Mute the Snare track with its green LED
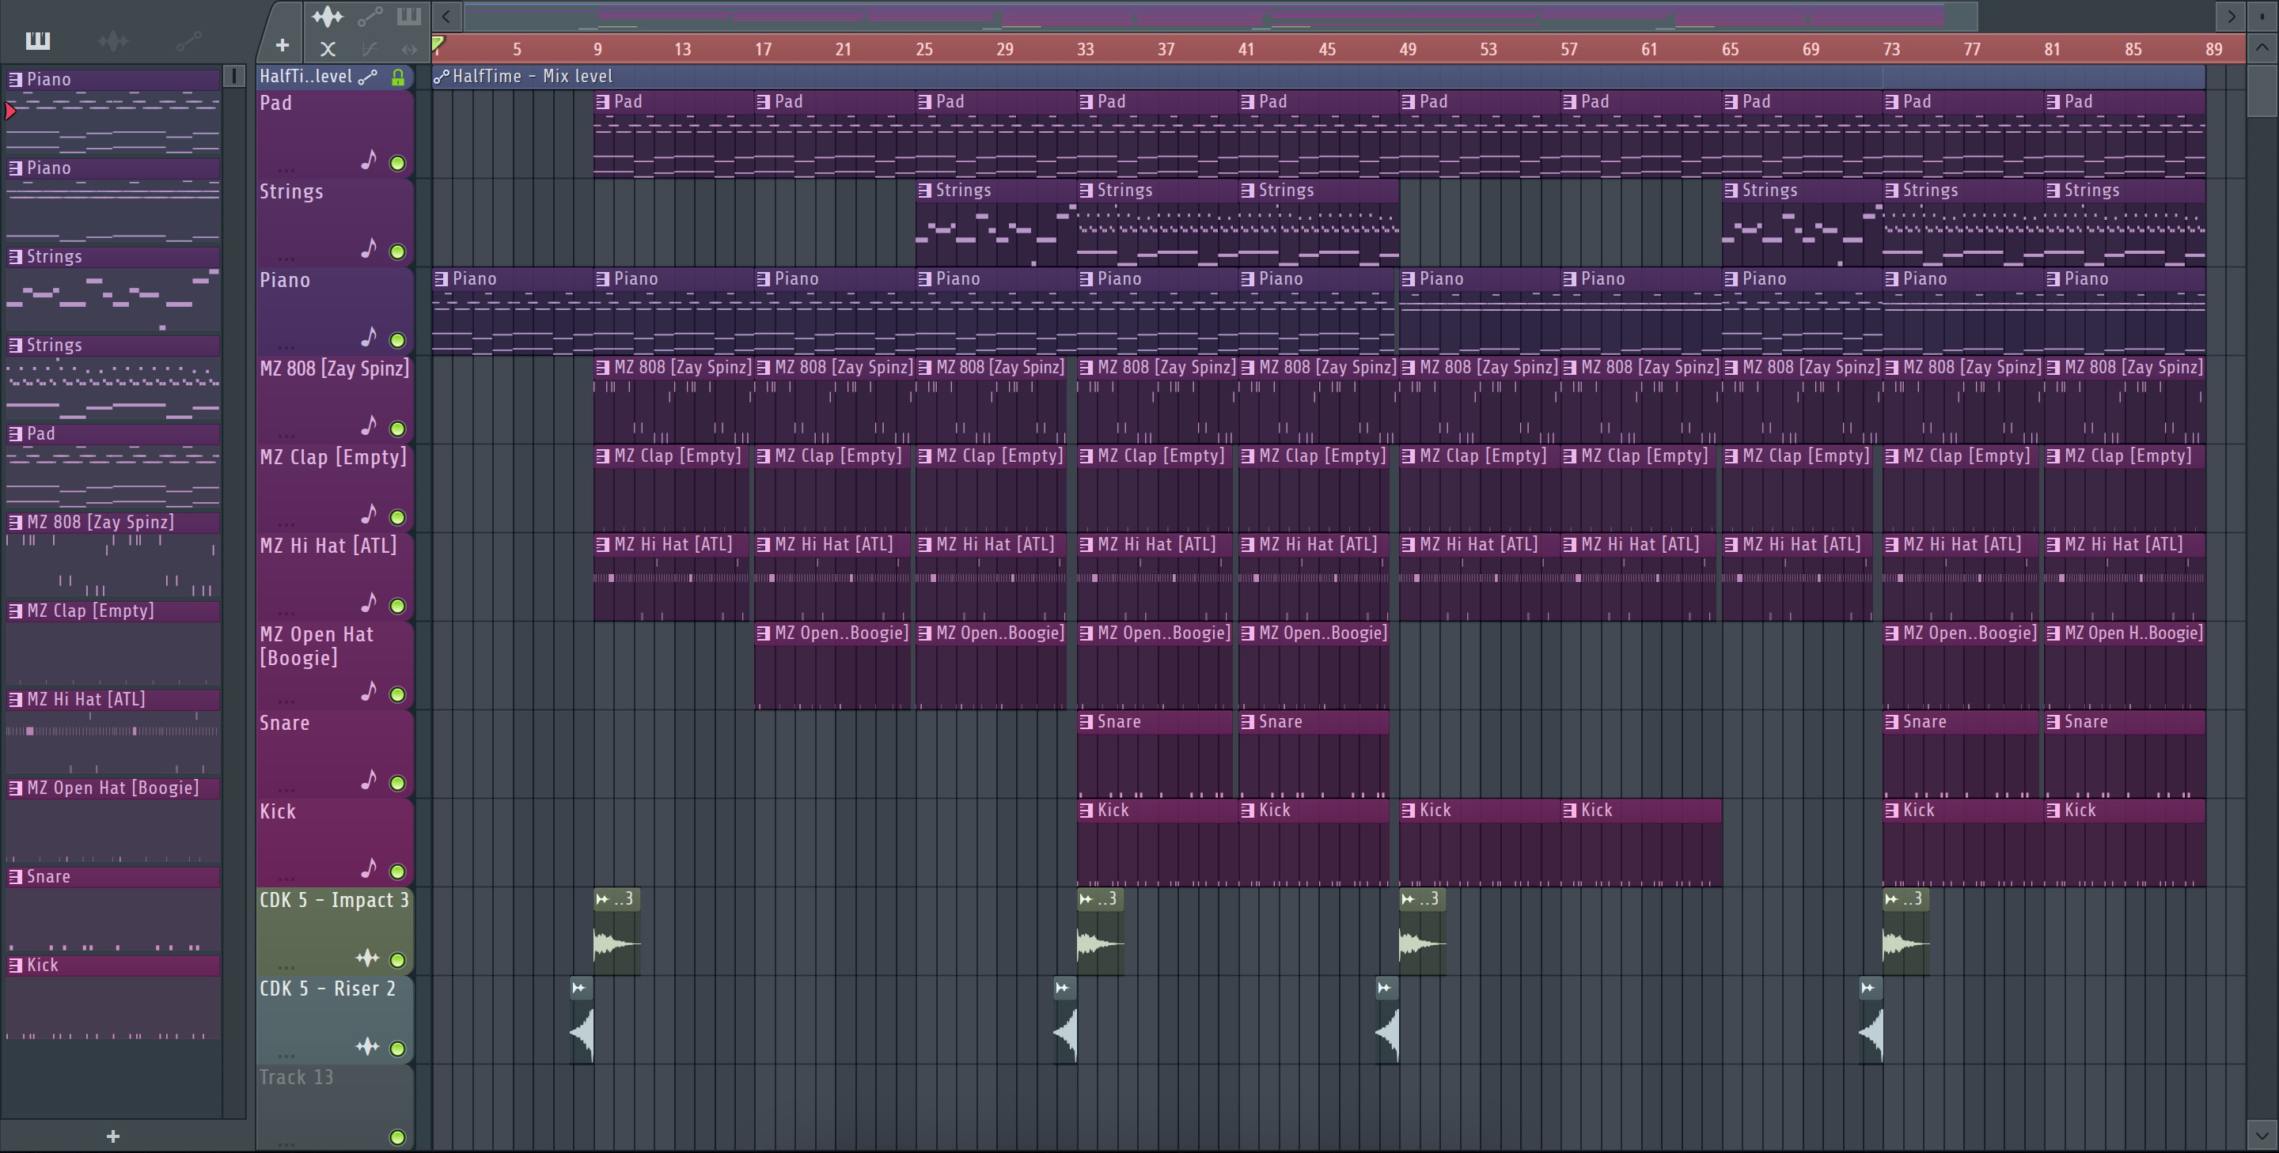Viewport: 2279px width, 1153px height. (x=398, y=784)
